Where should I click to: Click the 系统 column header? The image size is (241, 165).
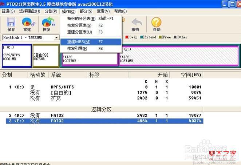tap(68, 75)
